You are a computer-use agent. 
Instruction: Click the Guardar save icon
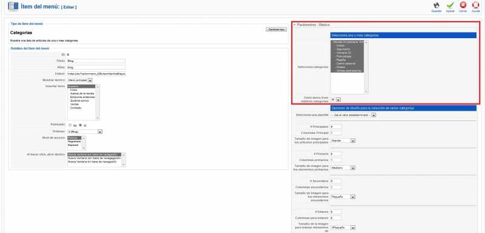pos(436,5)
